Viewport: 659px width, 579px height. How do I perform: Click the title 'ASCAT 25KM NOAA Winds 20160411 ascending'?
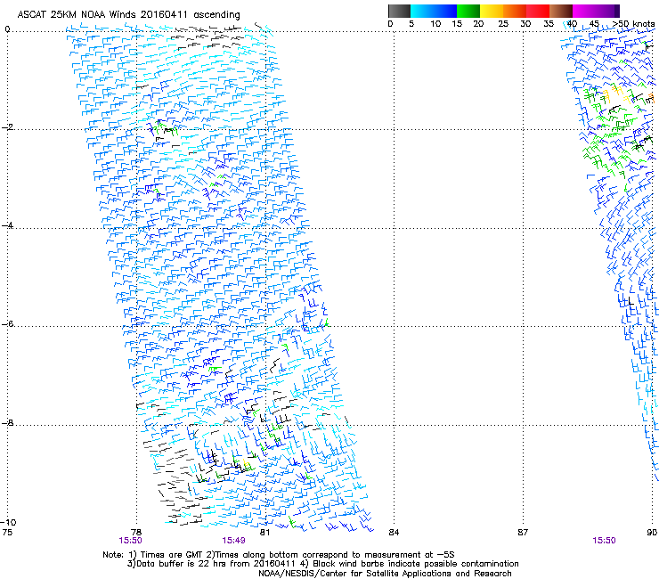[x=128, y=15]
